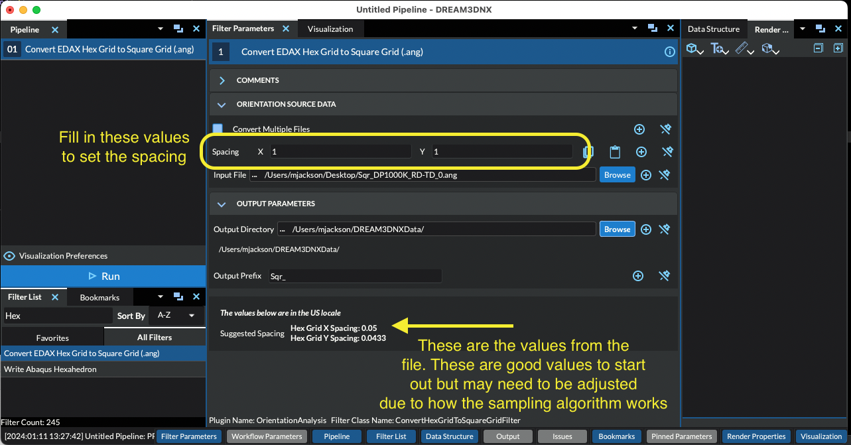Image resolution: width=851 pixels, height=445 pixels.
Task: Toggle Visualization button in bottom bar
Action: [x=821, y=436]
